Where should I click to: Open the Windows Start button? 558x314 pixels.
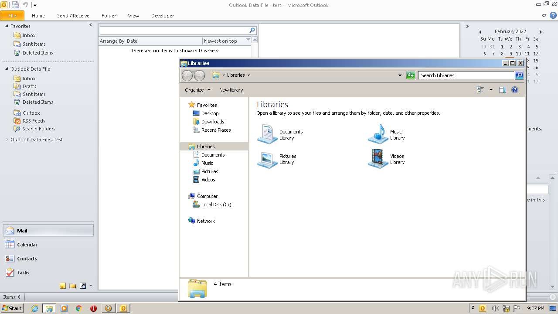pyautogui.click(x=12, y=308)
